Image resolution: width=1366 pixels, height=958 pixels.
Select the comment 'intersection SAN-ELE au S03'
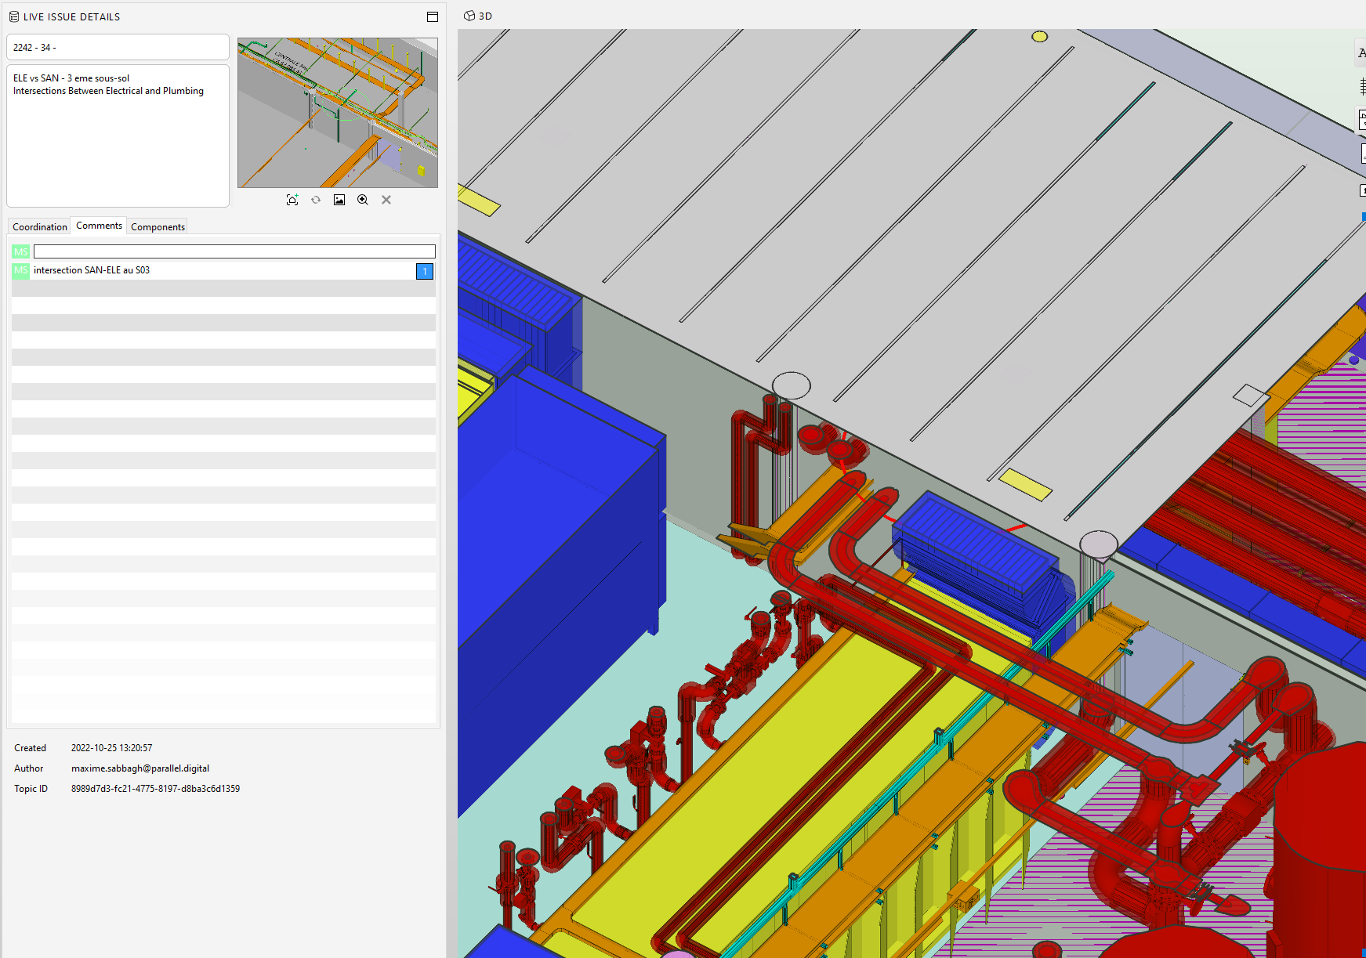click(92, 270)
